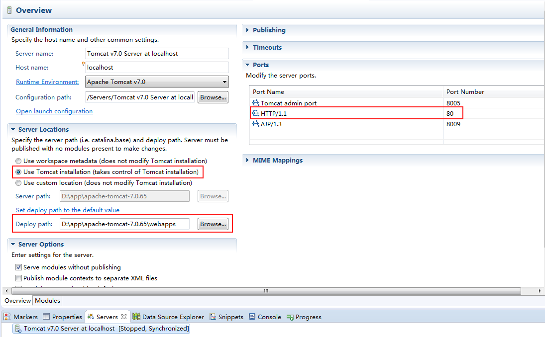Close the Servers view tab
The height and width of the screenshot is (337, 545).
click(124, 317)
